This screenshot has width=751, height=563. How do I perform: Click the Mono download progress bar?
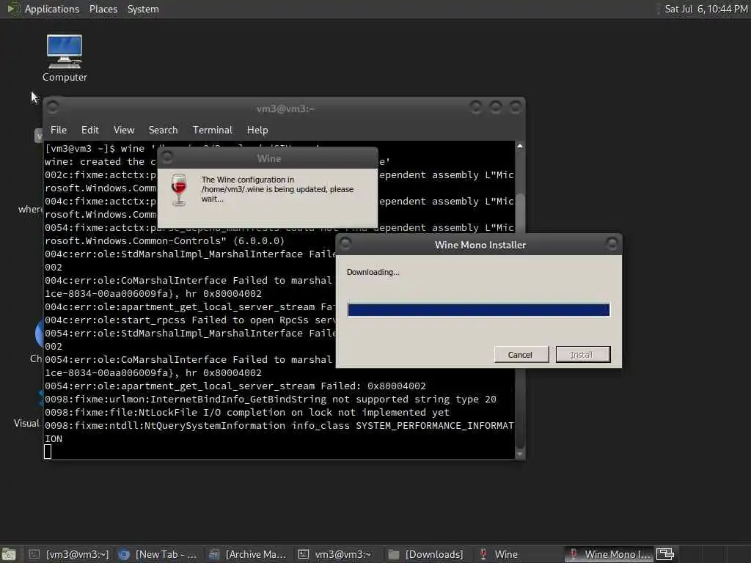478,310
